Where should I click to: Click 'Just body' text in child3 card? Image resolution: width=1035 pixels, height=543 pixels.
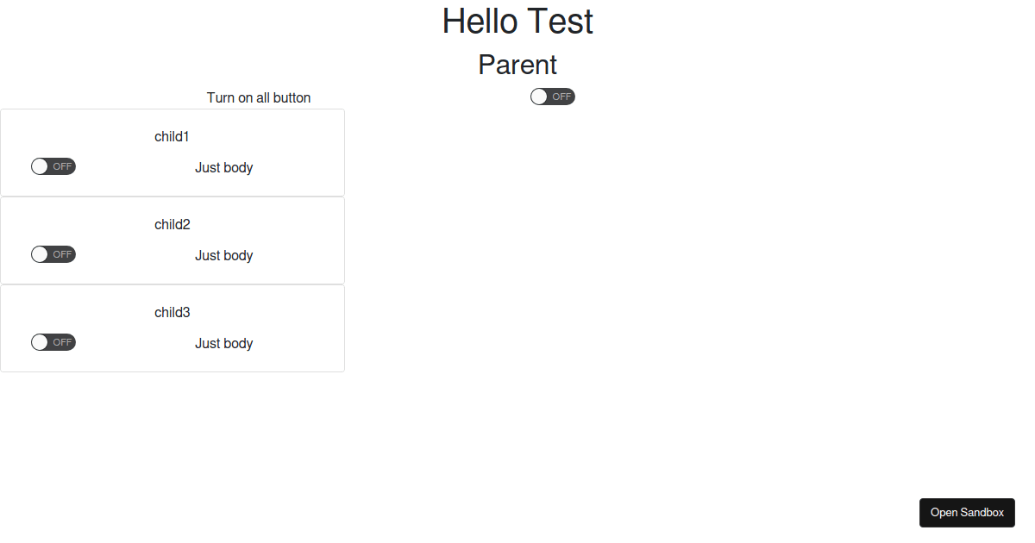click(223, 343)
